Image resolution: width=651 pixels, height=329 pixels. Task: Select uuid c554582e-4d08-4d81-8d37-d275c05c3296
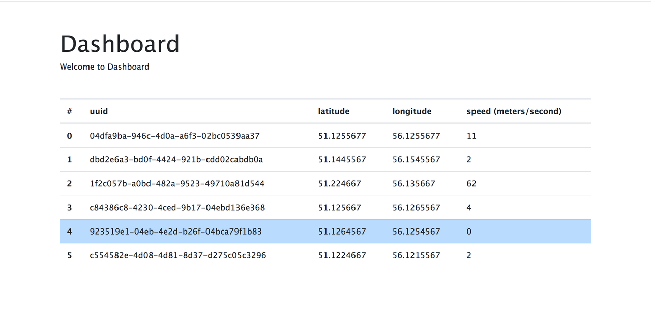point(178,255)
